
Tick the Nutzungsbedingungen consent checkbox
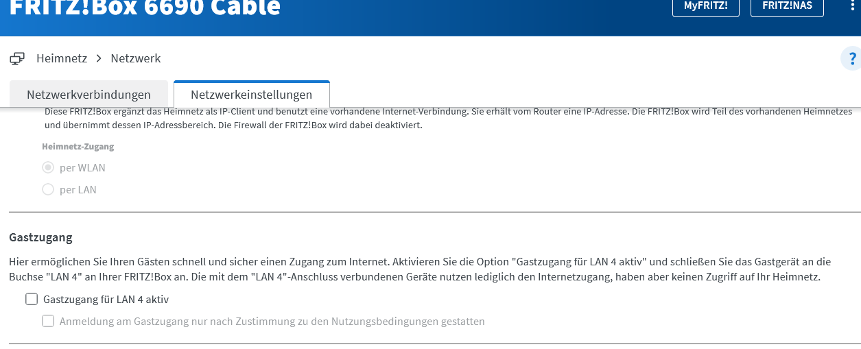coord(48,321)
